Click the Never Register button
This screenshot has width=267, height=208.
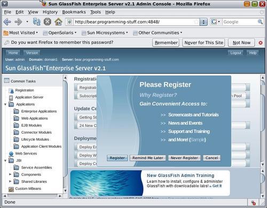point(184,158)
